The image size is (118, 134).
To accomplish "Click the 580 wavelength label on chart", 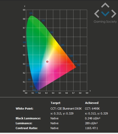I will click(63, 45).
